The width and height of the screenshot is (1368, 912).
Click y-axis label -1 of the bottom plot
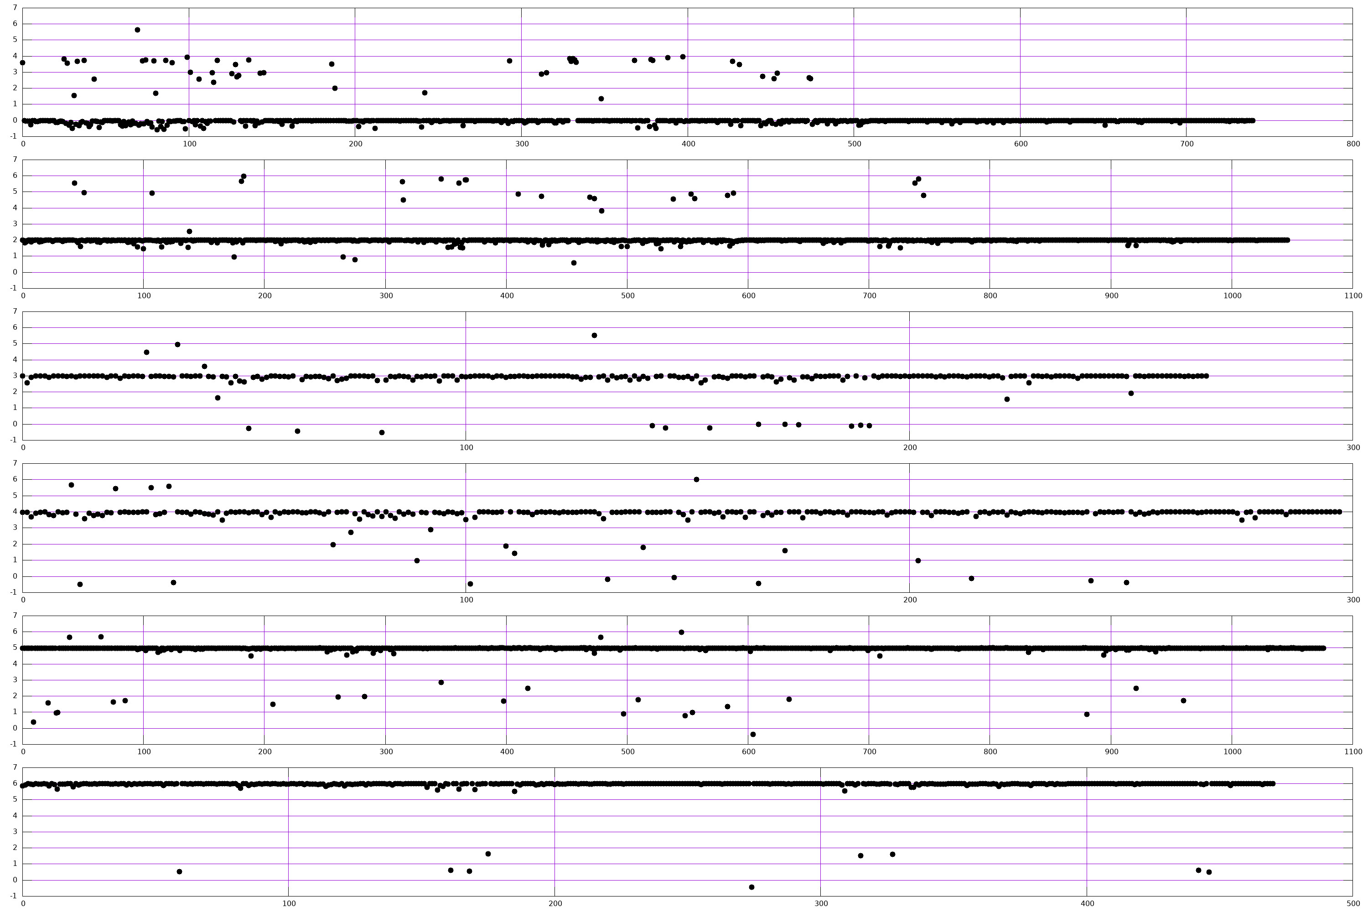tap(13, 896)
